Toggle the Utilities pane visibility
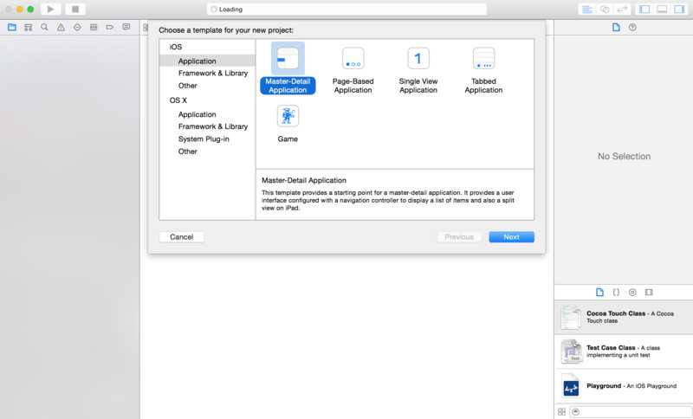This screenshot has width=693, height=419. coord(679,10)
